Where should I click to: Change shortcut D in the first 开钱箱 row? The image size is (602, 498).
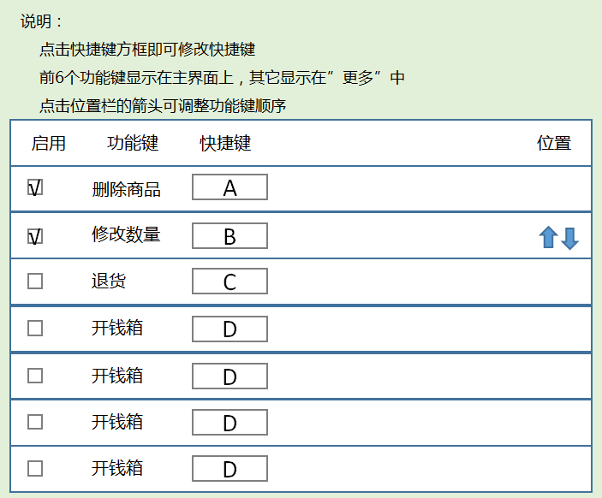click(x=229, y=329)
